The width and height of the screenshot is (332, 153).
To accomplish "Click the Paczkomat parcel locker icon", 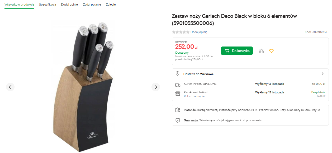I will coord(178,93).
